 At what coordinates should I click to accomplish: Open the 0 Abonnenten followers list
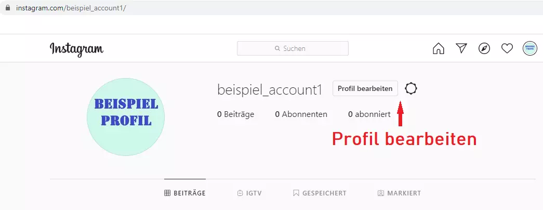point(301,114)
